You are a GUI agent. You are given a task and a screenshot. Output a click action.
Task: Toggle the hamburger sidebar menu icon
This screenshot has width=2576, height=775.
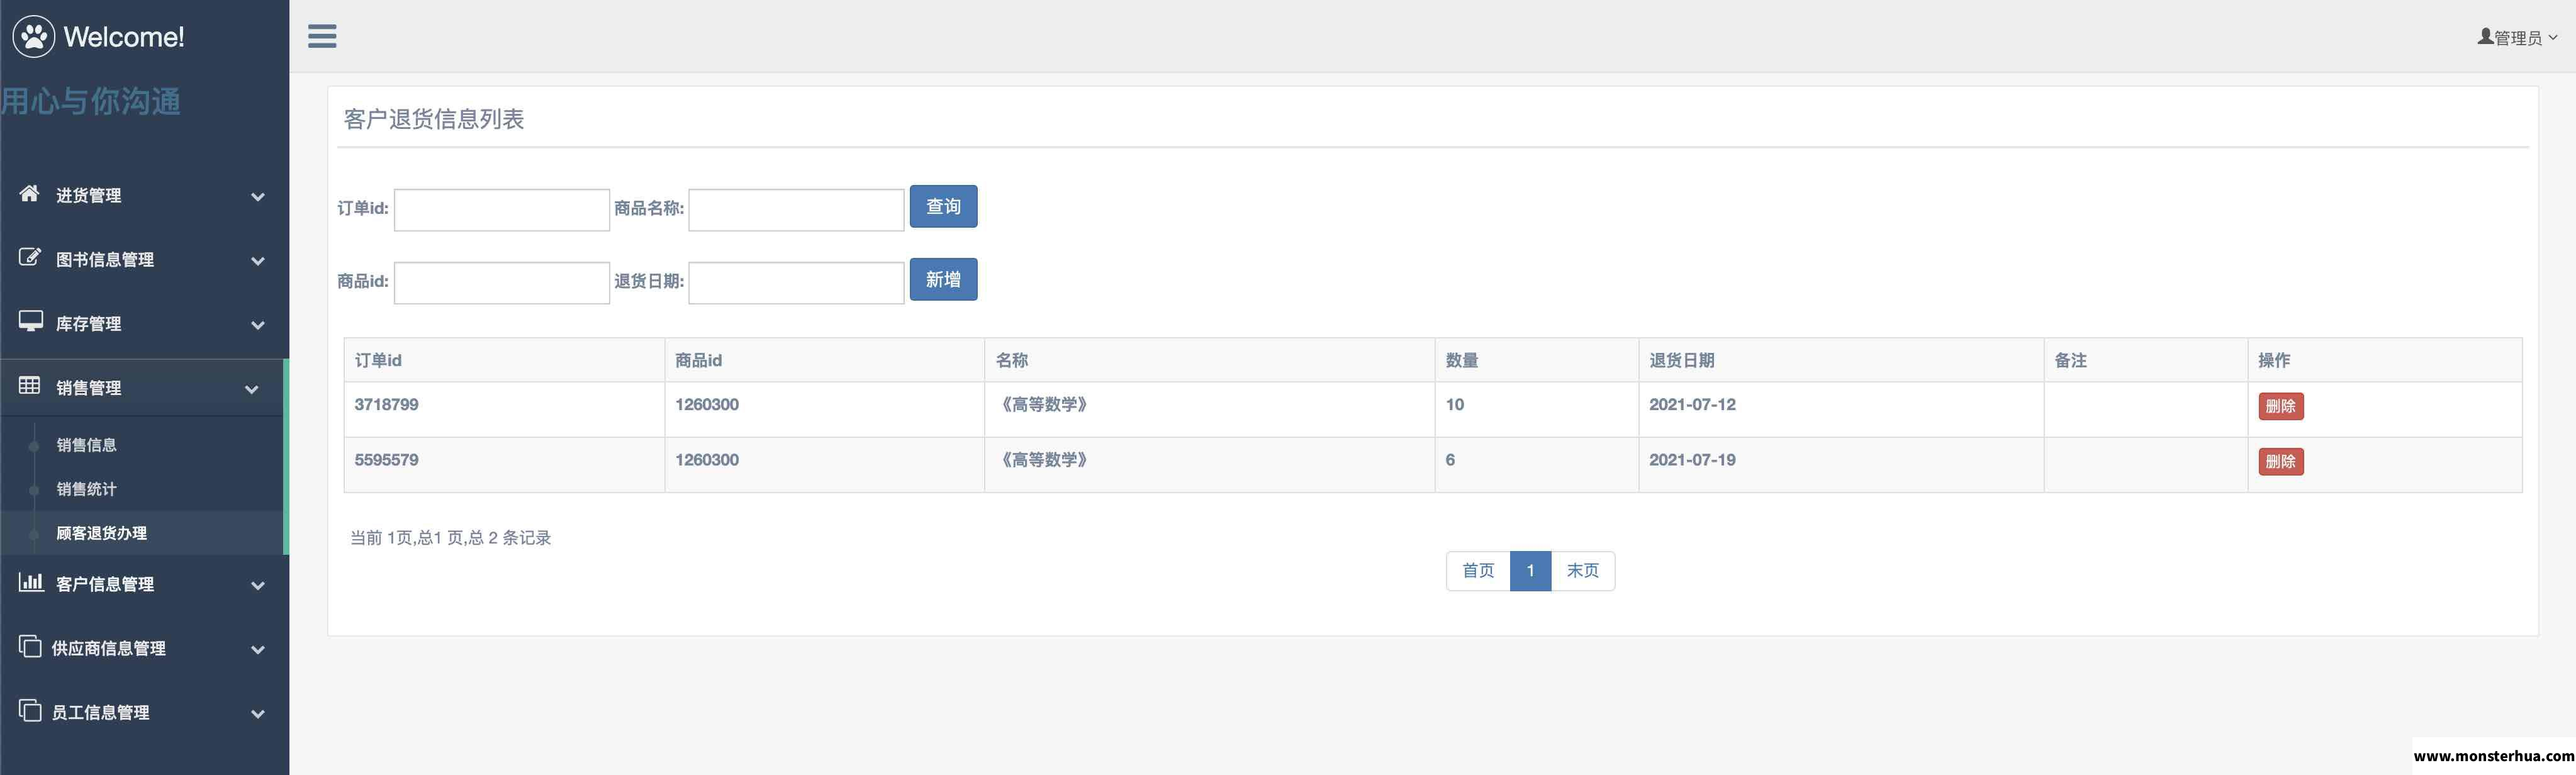click(x=322, y=36)
